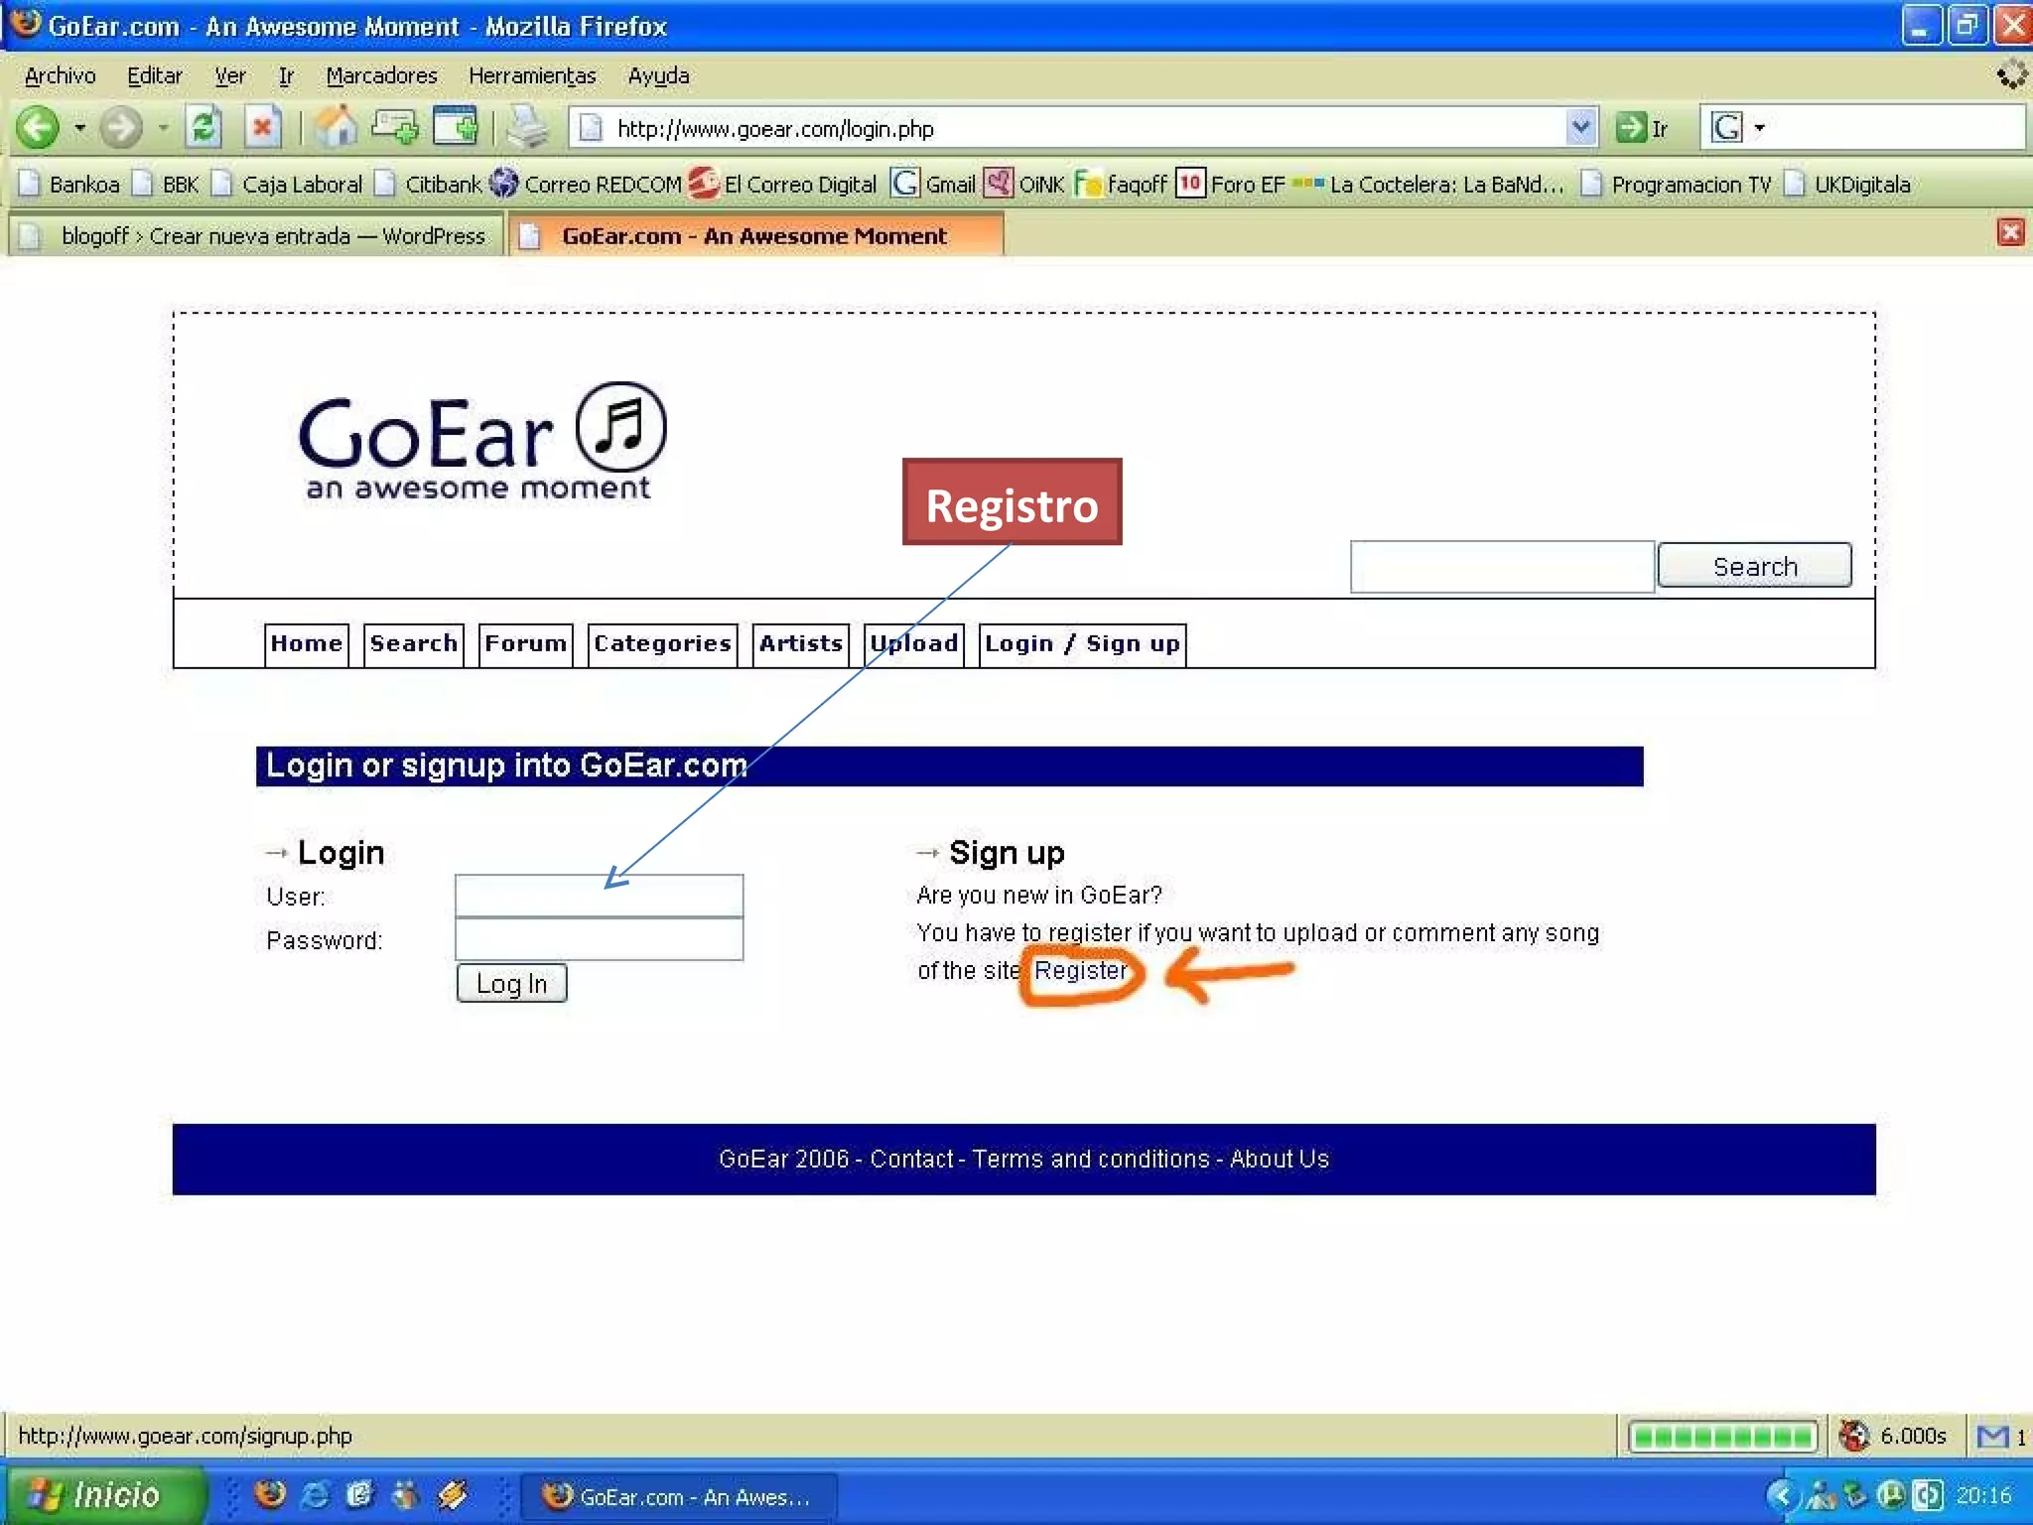Click the Firefox Back arrow button
Image resolution: width=2033 pixels, height=1525 pixels.
pyautogui.click(x=38, y=128)
